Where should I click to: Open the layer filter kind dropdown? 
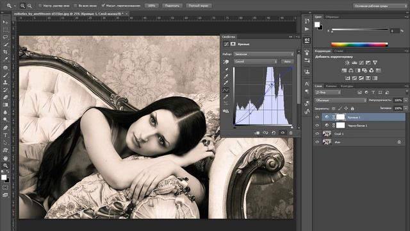327,92
